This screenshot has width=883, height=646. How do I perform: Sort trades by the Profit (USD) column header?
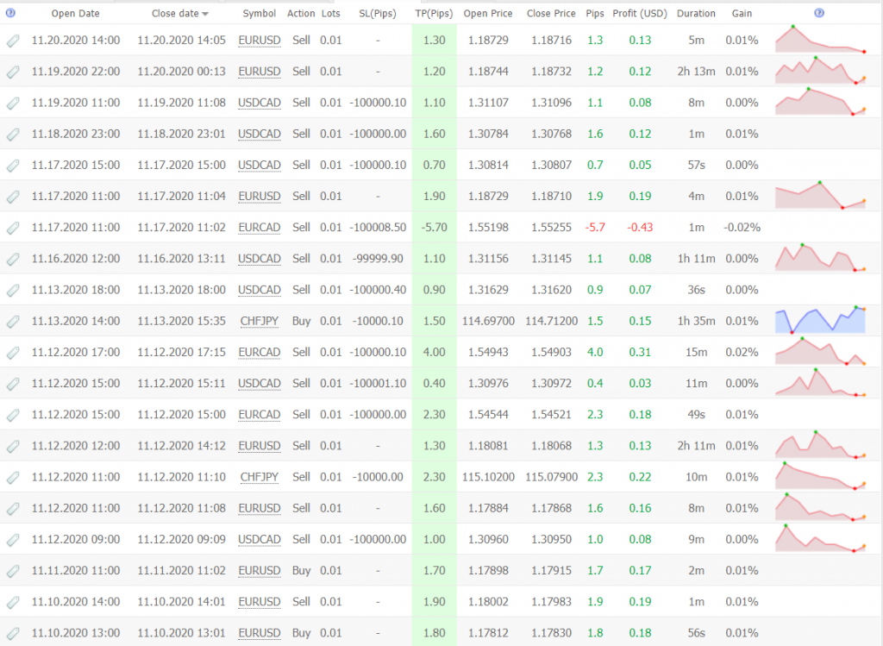(x=639, y=14)
